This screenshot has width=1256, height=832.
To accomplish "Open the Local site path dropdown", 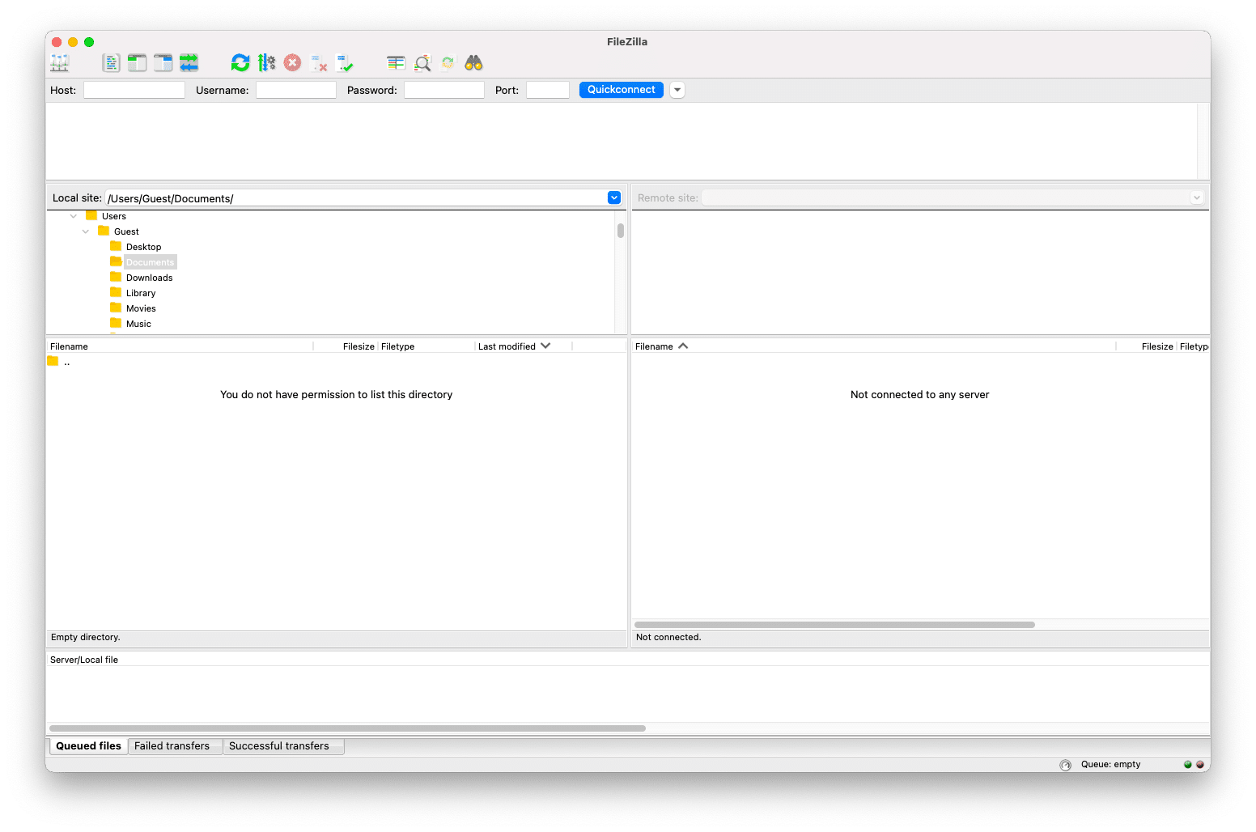I will [x=614, y=197].
